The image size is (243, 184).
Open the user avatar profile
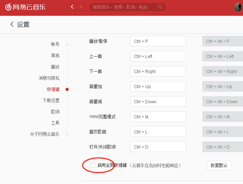click(x=238, y=7)
